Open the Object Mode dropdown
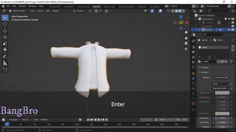 click(18, 11)
